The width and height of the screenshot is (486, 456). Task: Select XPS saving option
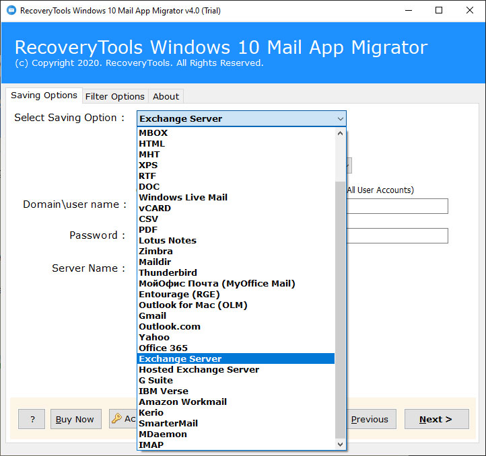click(236, 165)
